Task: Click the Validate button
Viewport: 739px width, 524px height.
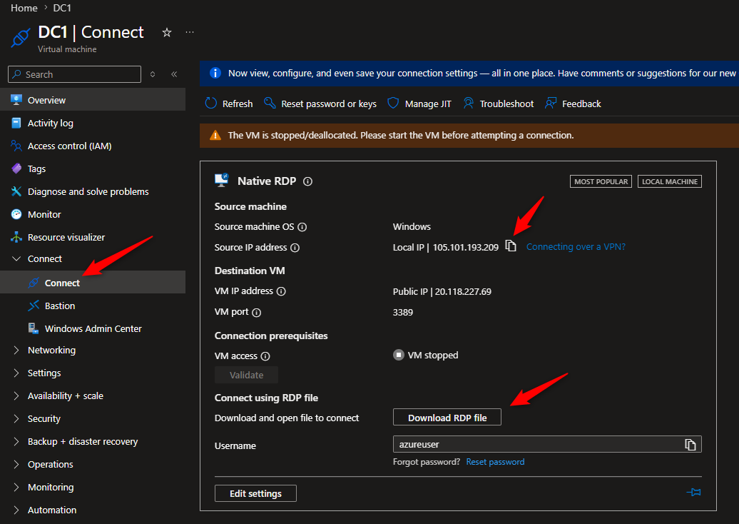Action: click(247, 375)
